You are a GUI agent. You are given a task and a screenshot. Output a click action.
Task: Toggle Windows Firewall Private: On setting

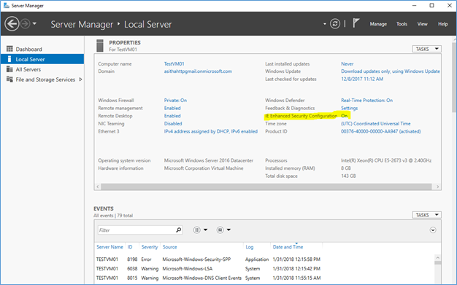[175, 100]
